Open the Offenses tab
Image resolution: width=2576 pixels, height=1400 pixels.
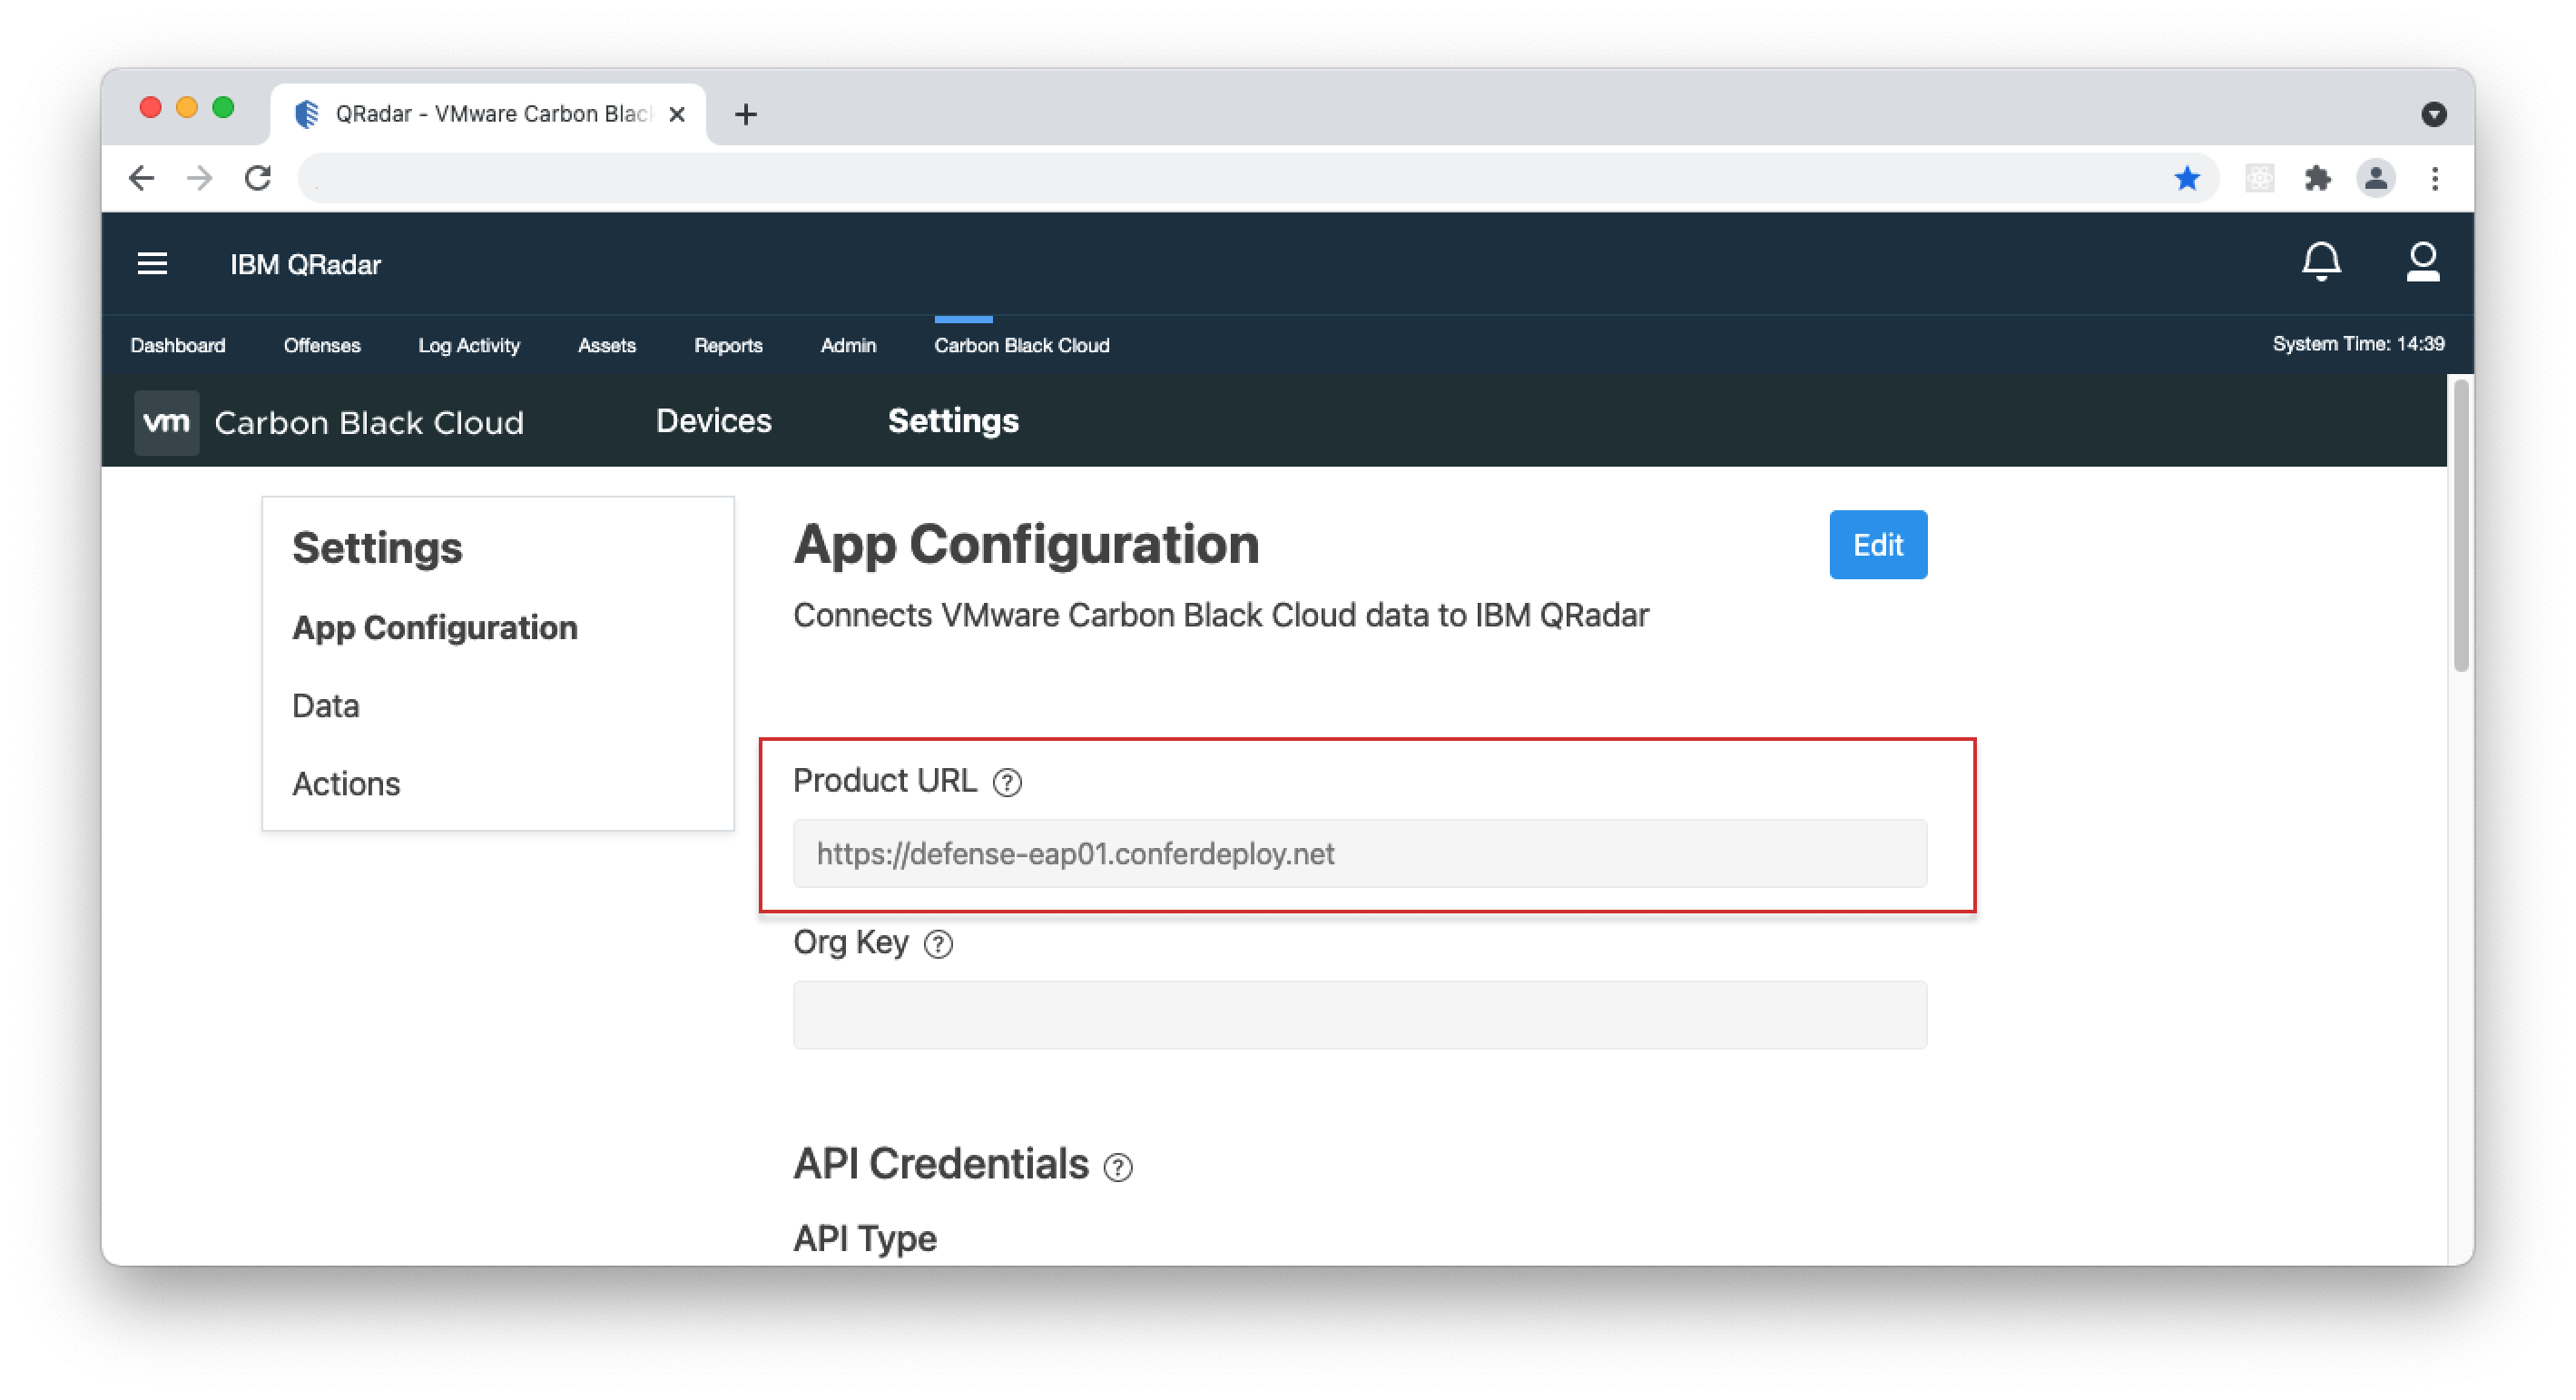coord(322,345)
